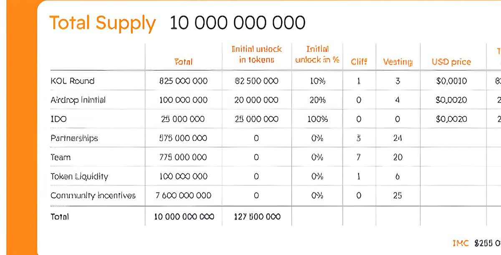Click the $0,0010 KOL price cell
Image resolution: width=501 pixels, height=255 pixels.
(451, 81)
